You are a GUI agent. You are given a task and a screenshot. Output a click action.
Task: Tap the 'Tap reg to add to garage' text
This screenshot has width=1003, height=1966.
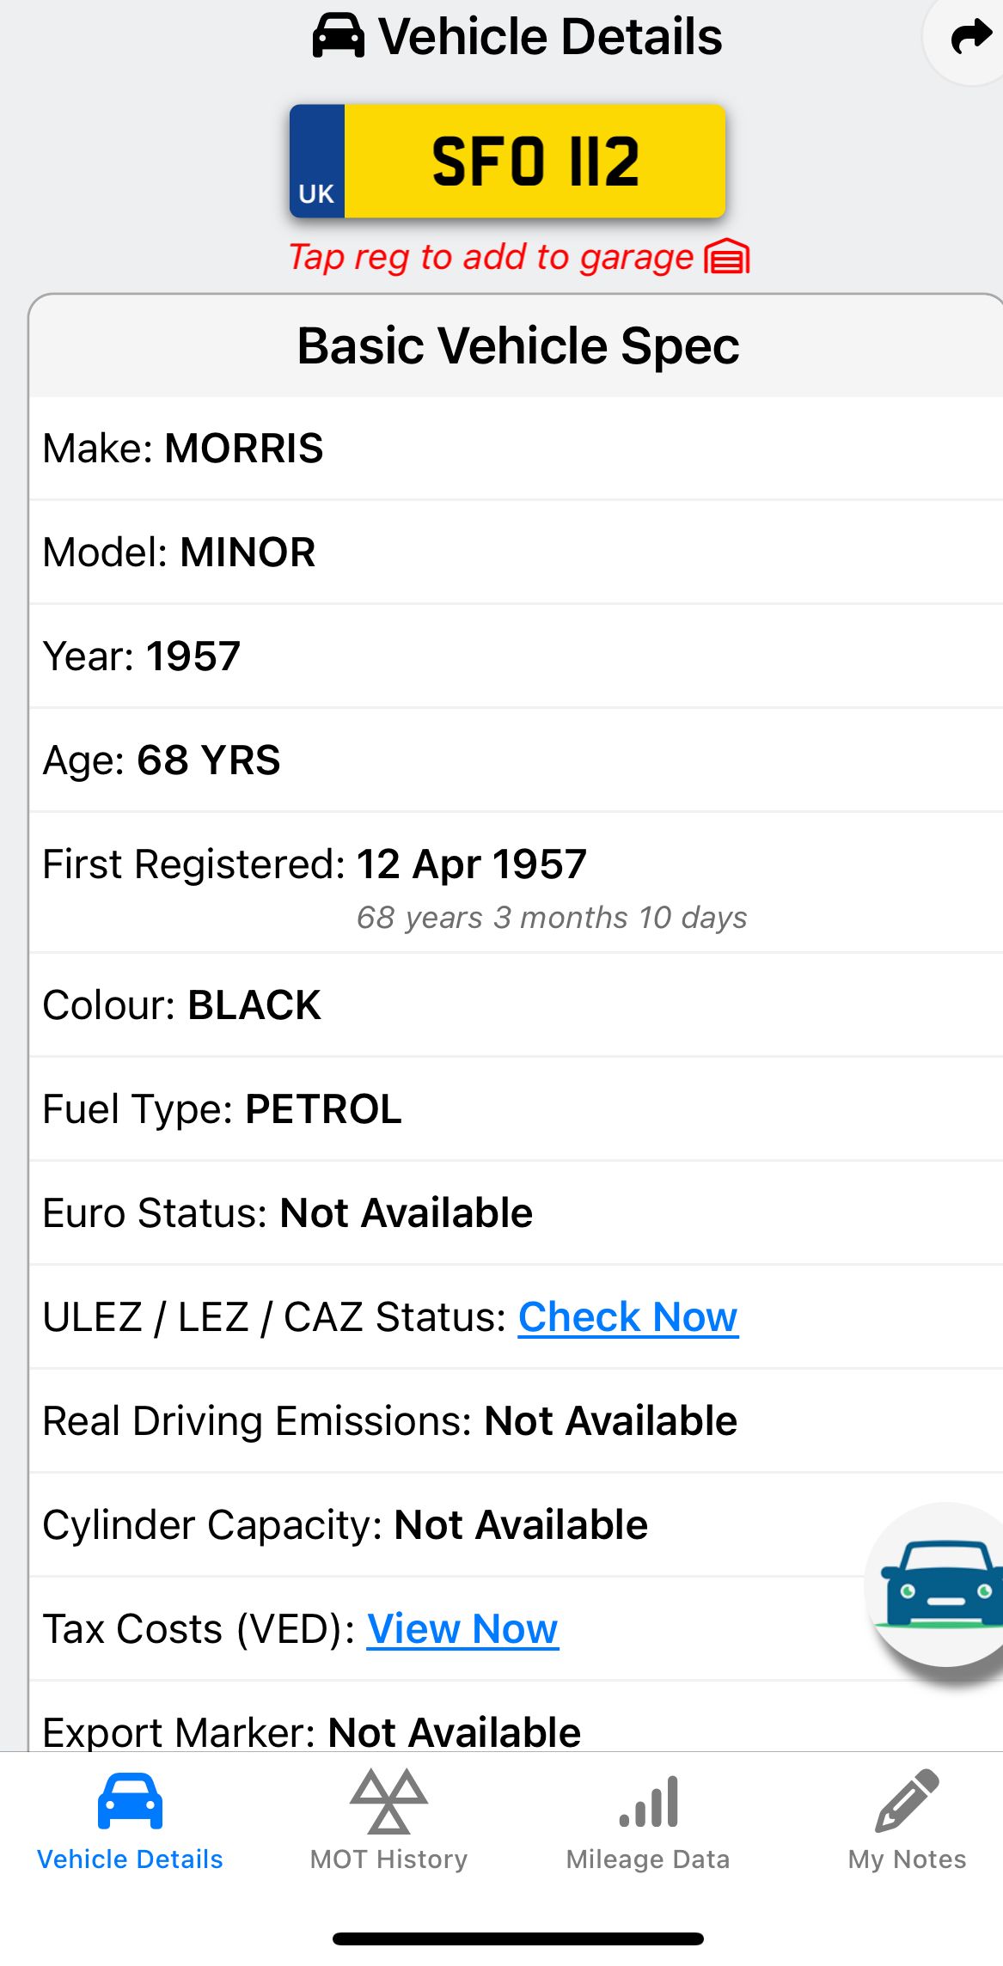pos(491,257)
